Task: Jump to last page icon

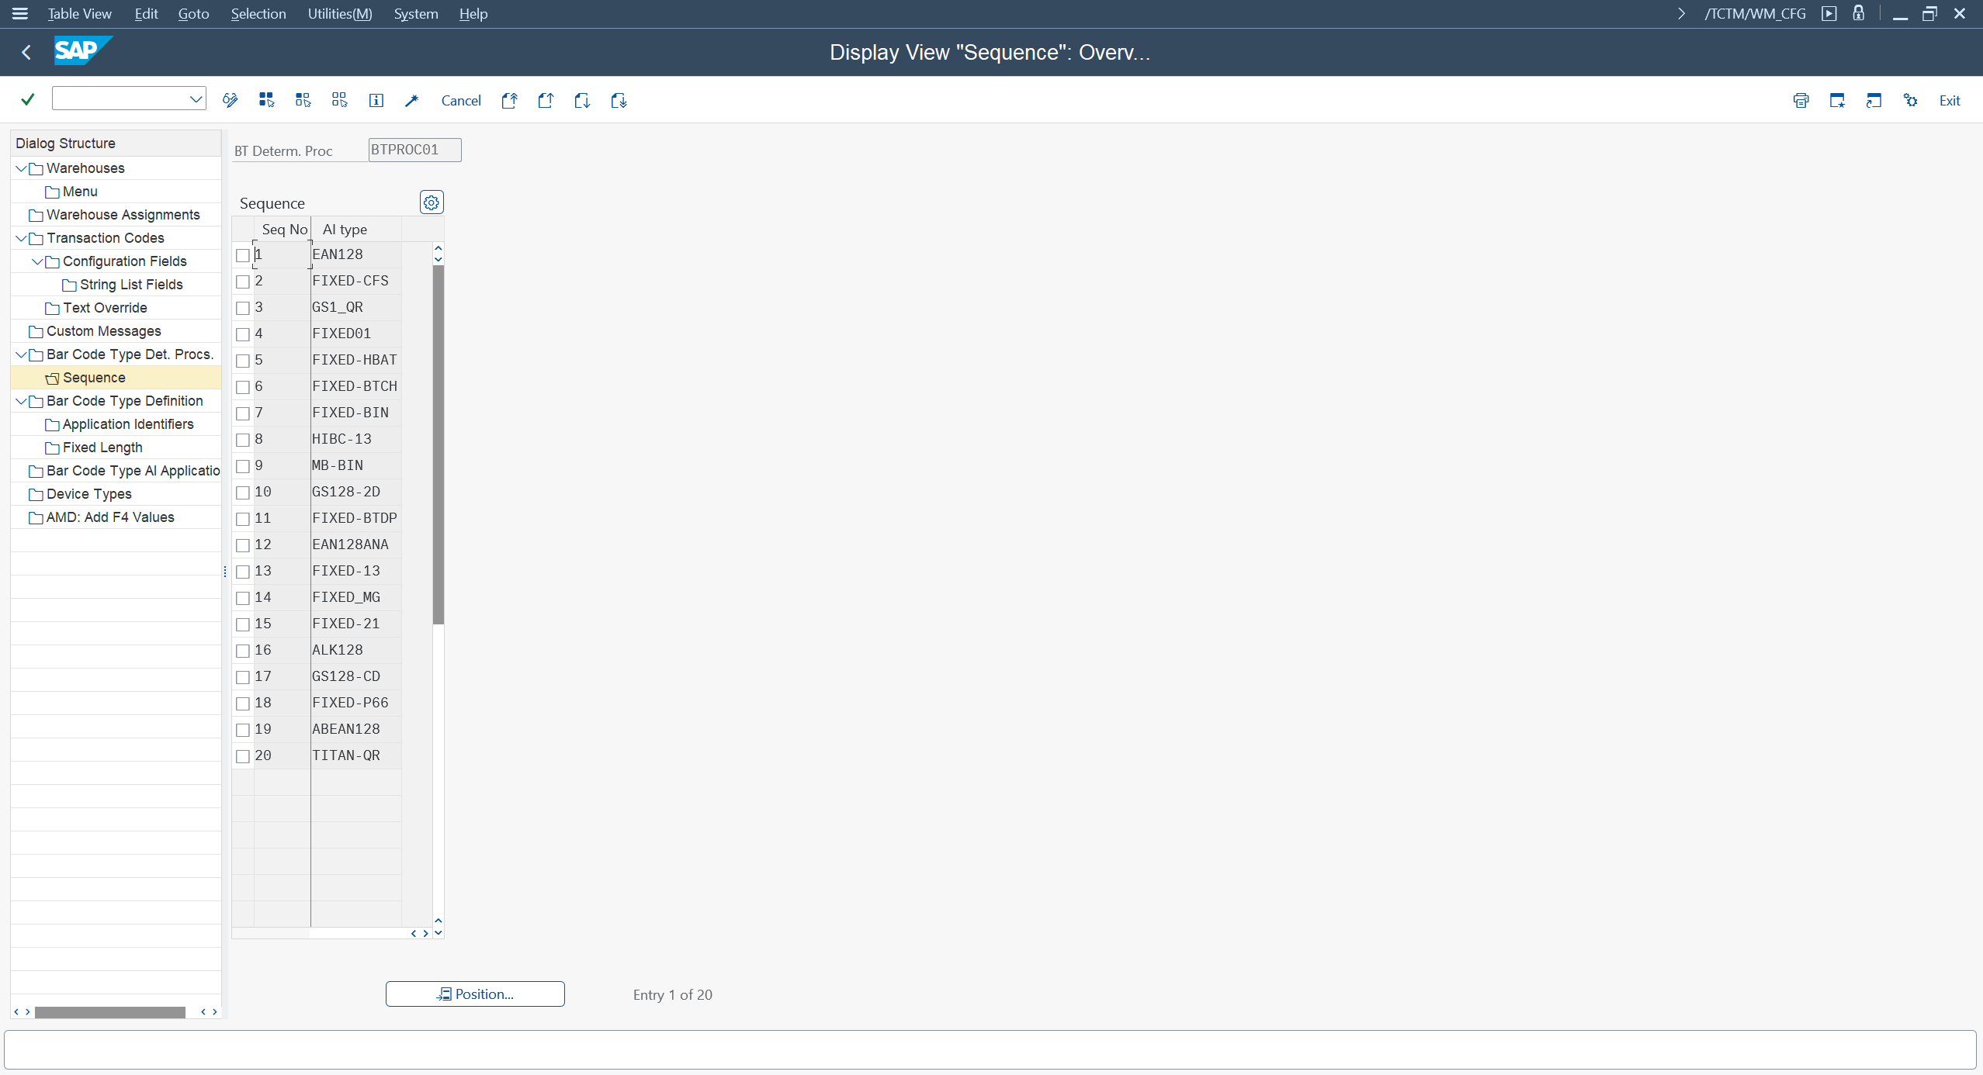Action: pos(619,100)
